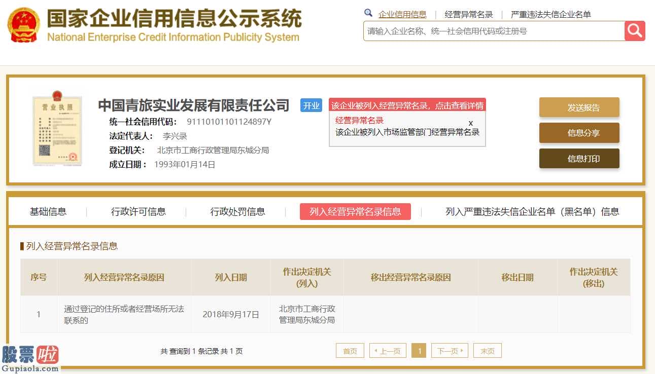
Task: Click the listed date cell 2018年9月17日
Action: [231, 314]
